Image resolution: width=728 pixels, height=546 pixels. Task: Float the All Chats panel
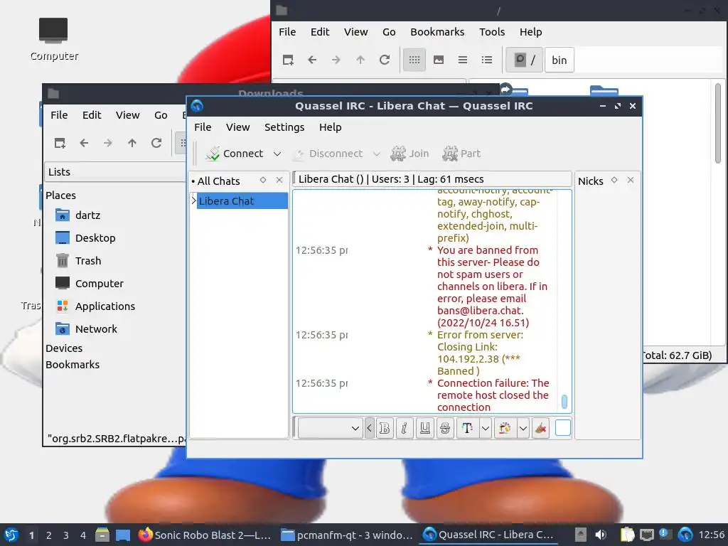(x=263, y=180)
